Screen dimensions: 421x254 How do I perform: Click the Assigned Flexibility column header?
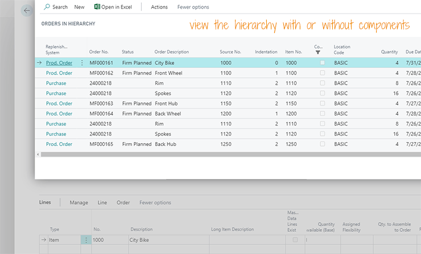click(351, 227)
